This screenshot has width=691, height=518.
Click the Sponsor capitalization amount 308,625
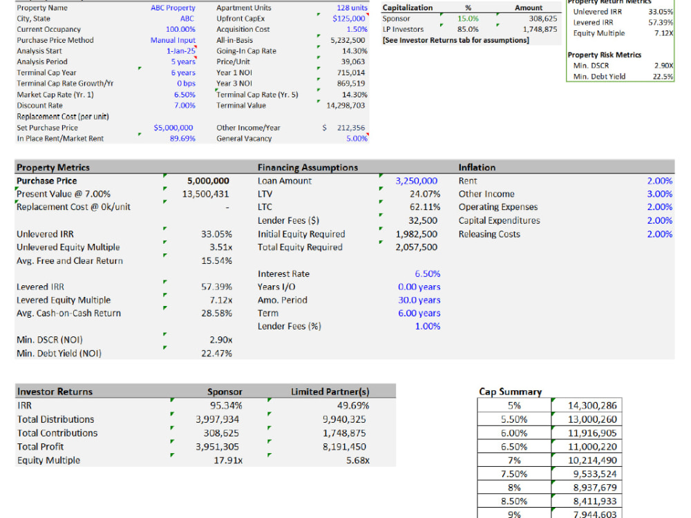pyautogui.click(x=543, y=19)
